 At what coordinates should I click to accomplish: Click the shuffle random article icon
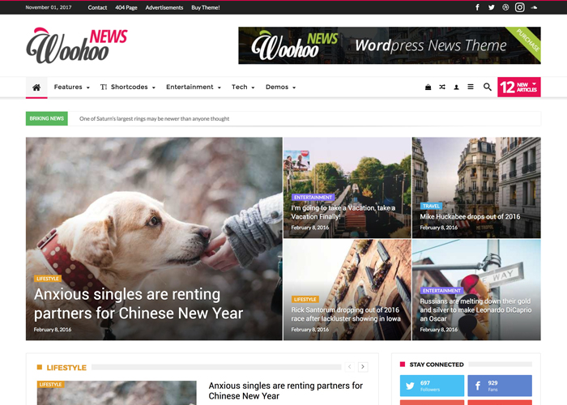tap(442, 87)
